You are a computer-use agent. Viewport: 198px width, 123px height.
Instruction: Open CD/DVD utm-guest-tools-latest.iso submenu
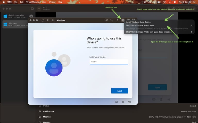[x=159, y=32]
